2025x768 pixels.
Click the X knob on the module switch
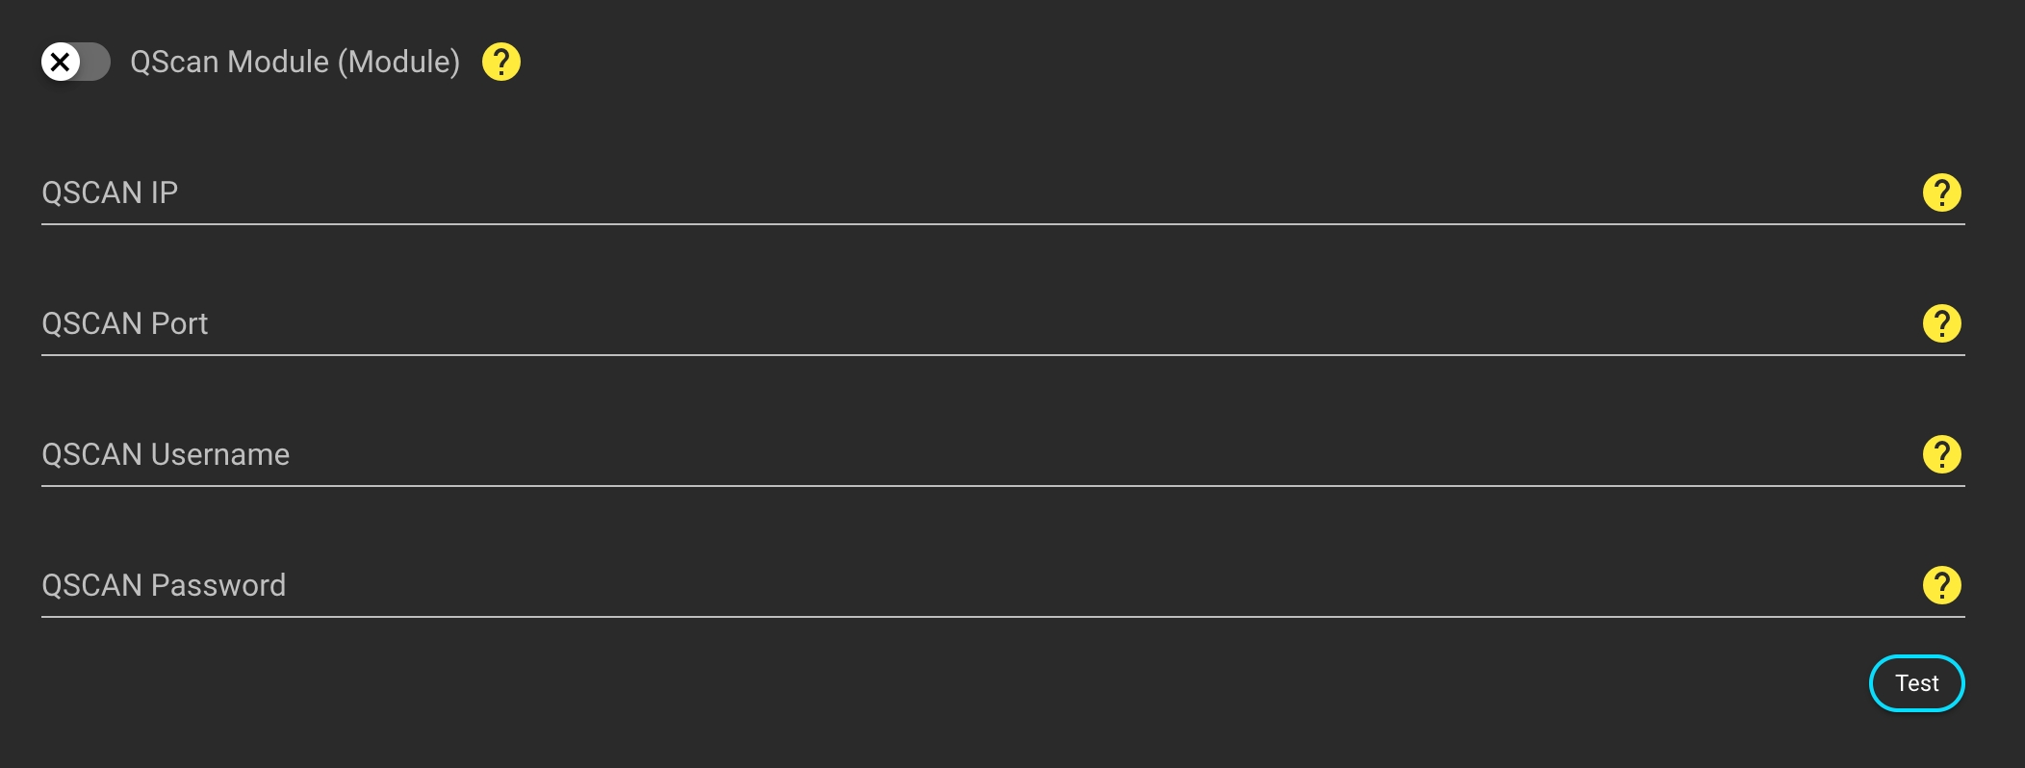(60, 62)
